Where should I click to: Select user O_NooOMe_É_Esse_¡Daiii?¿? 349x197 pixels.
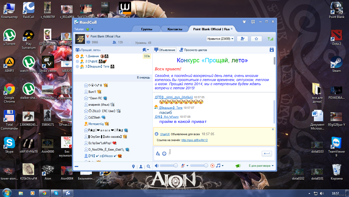click(x=106, y=149)
